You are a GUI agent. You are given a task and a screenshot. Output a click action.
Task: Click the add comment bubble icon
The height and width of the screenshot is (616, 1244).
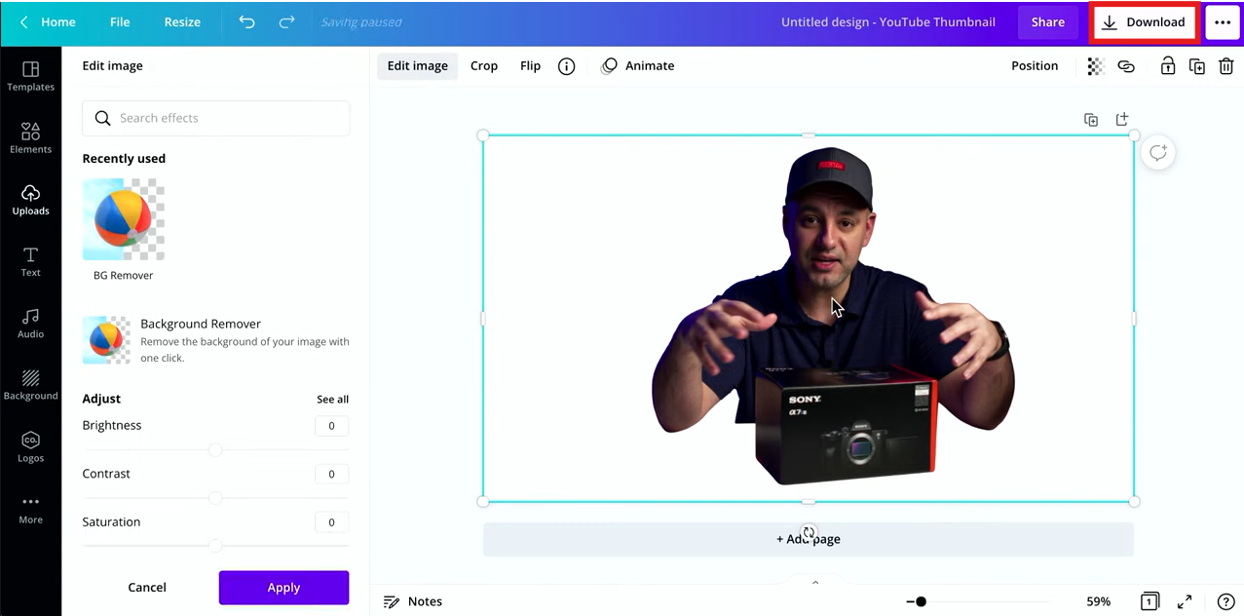click(1158, 153)
